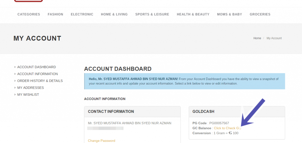Open the Electronic category

click(x=82, y=14)
